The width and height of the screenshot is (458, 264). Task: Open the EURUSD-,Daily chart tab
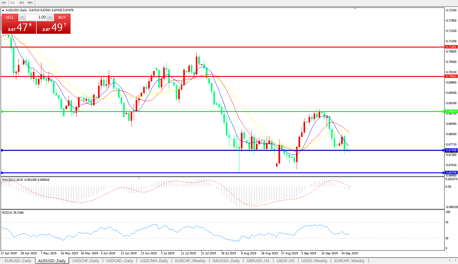point(18,261)
